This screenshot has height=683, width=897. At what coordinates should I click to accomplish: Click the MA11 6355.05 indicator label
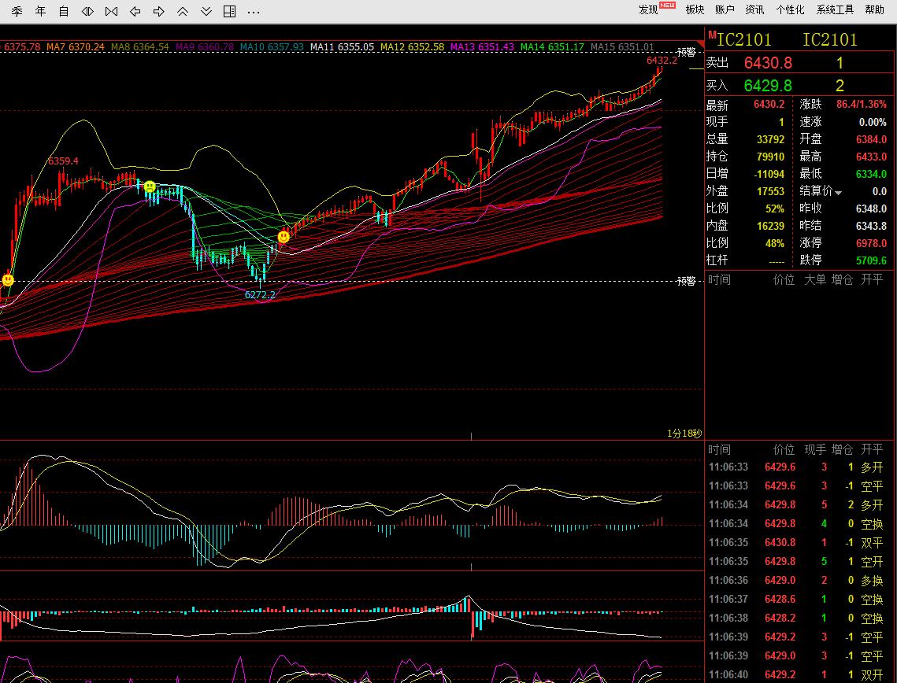pos(342,47)
